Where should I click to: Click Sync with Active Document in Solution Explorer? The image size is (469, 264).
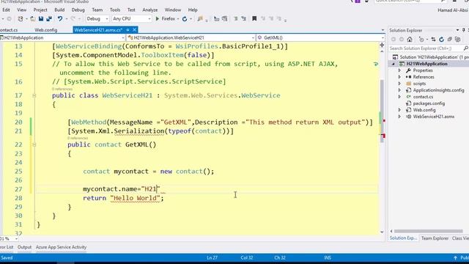pos(433,39)
